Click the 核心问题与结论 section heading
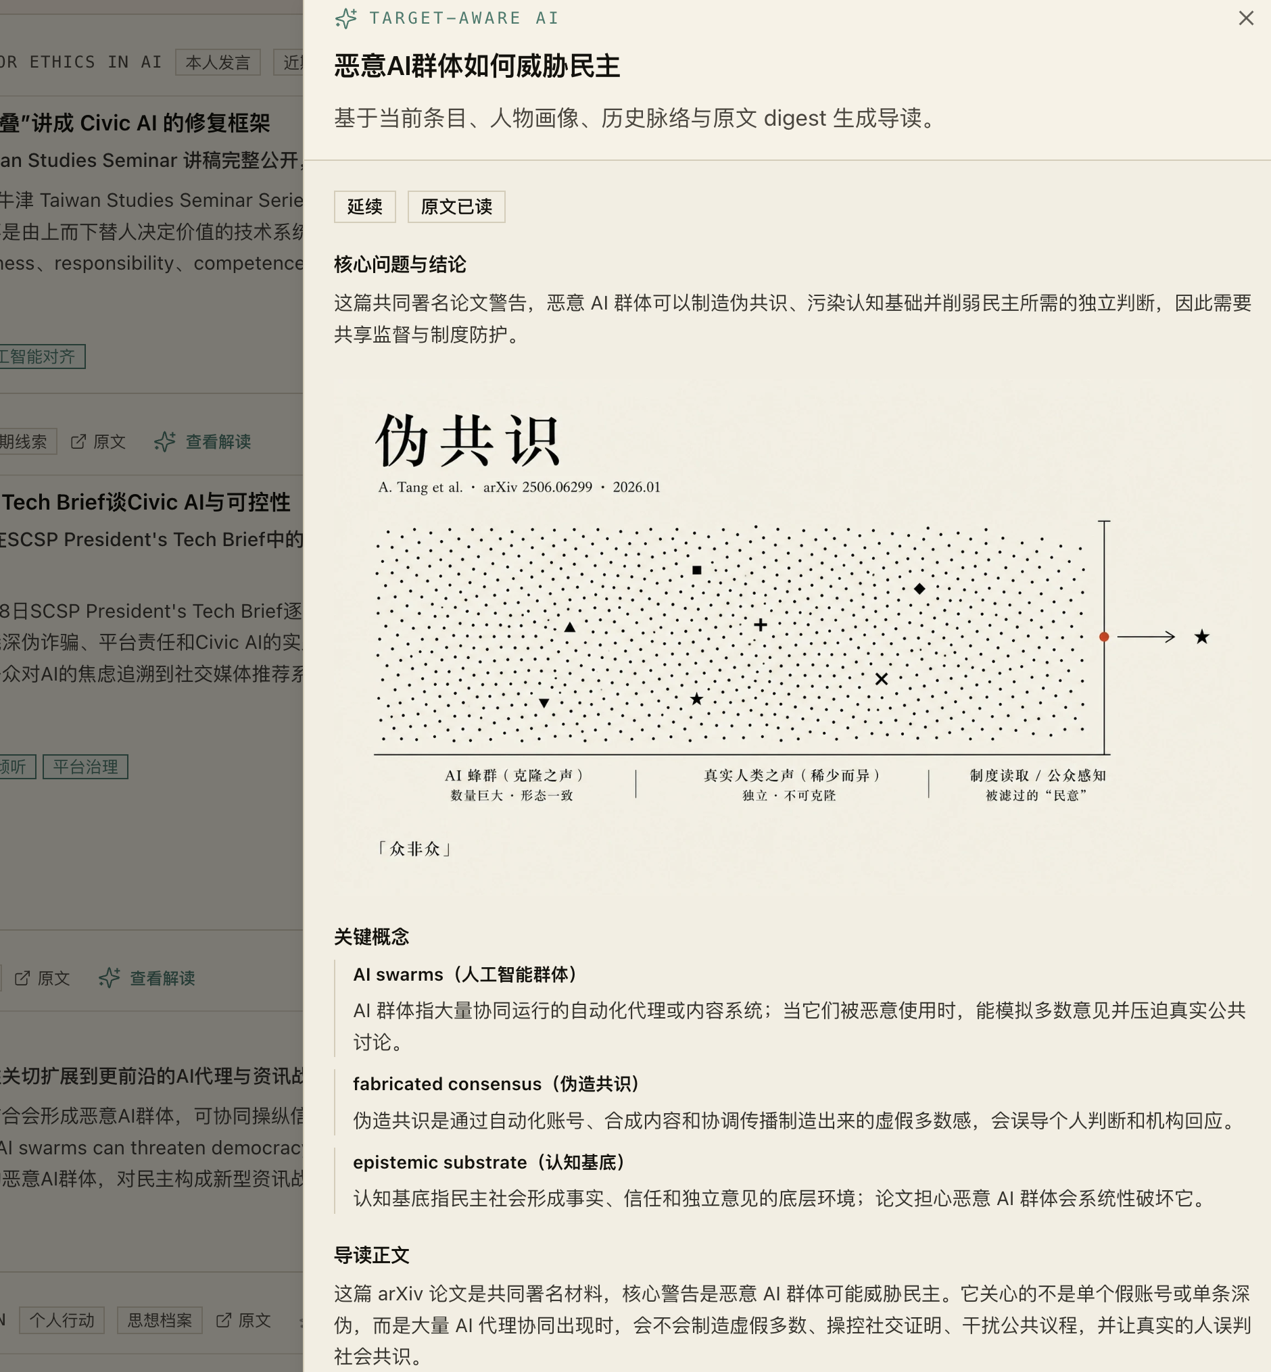 point(400,265)
